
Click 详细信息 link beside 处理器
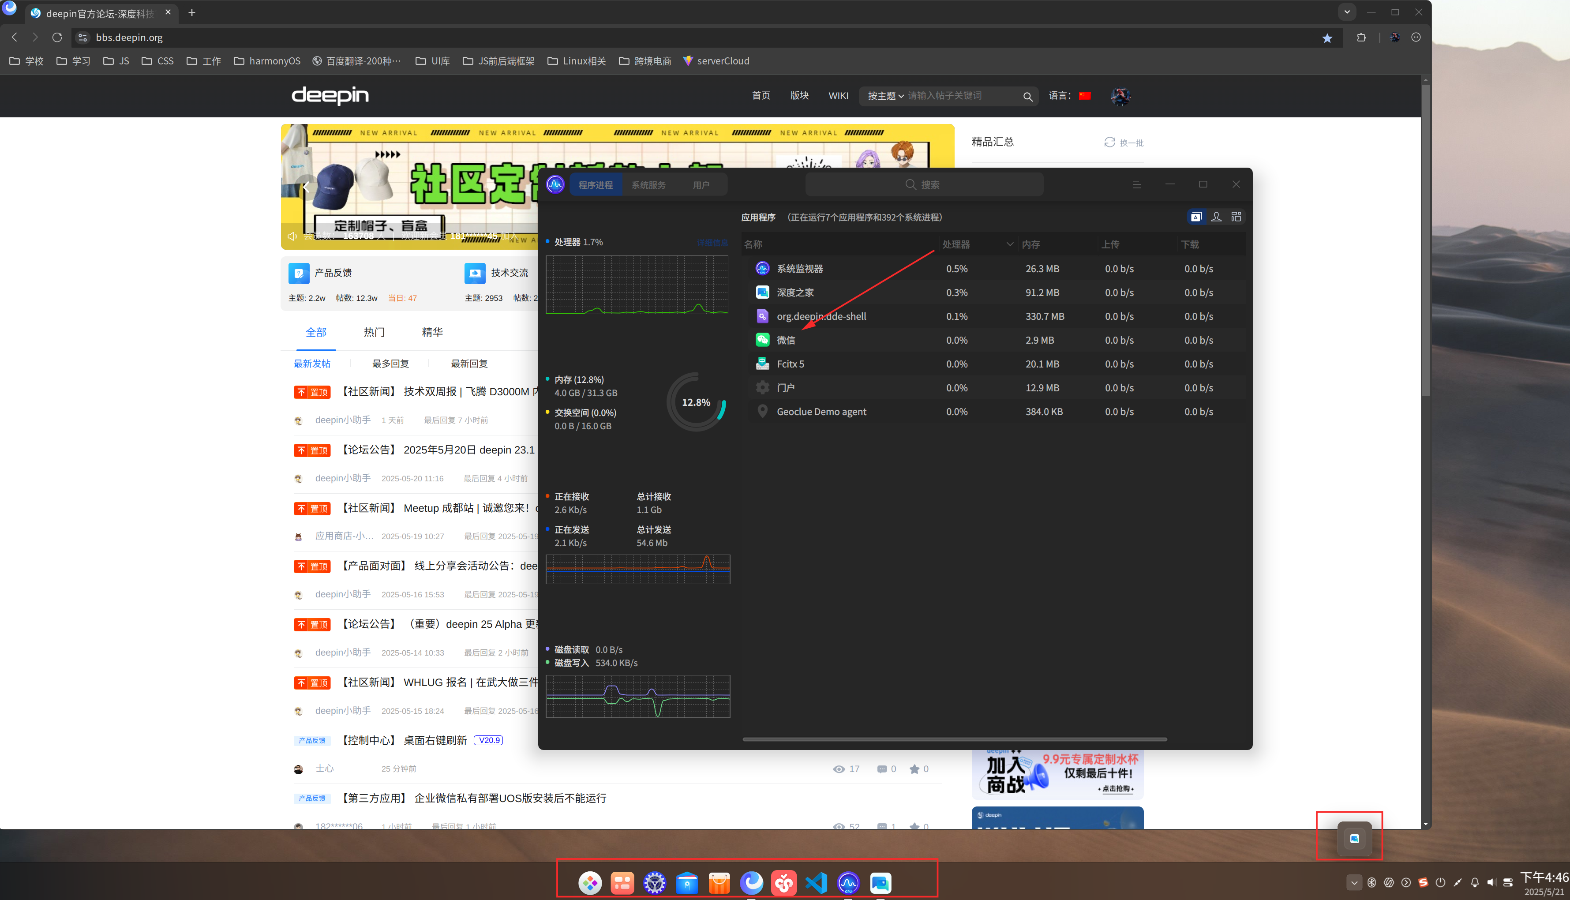click(x=712, y=242)
